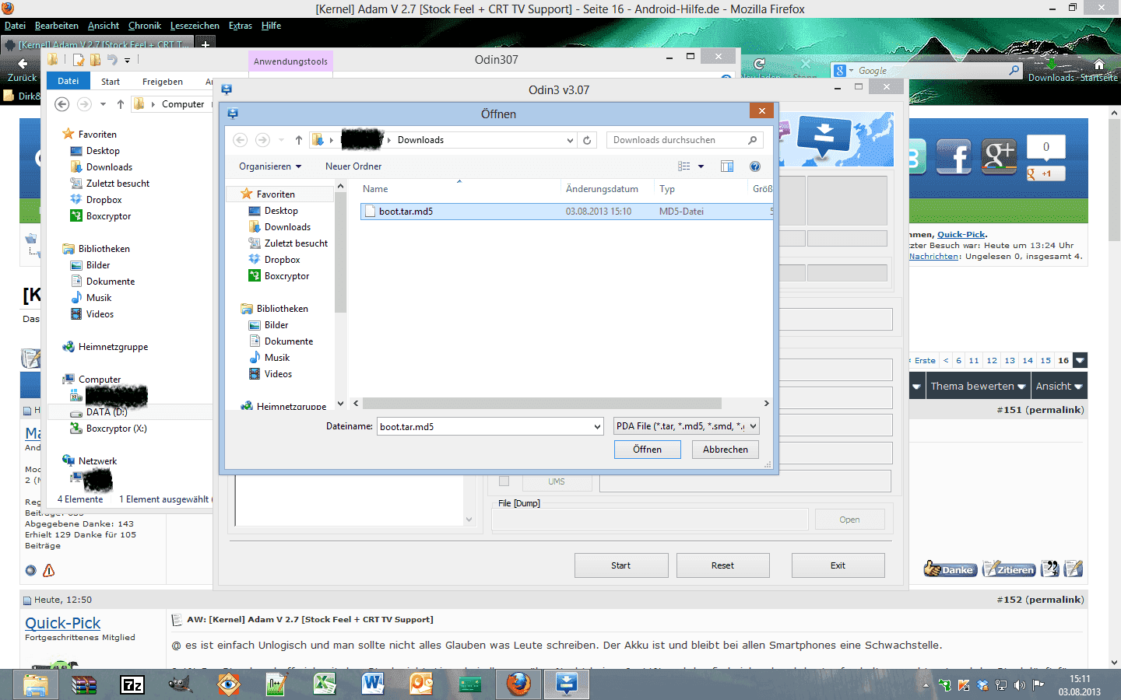Open the Extras menu in Firefox
The height and width of the screenshot is (700, 1121).
click(241, 26)
